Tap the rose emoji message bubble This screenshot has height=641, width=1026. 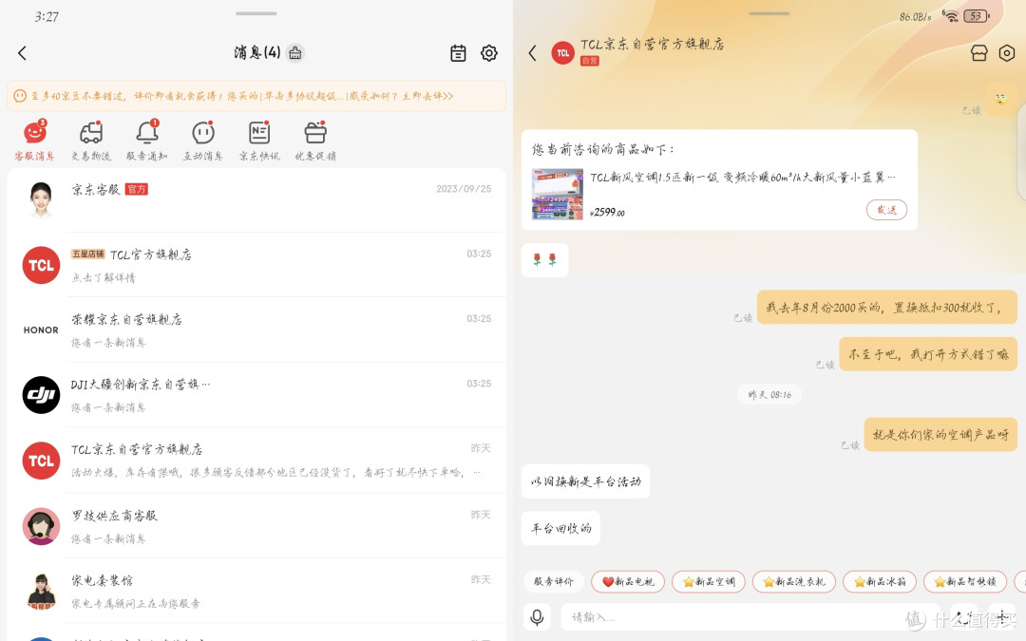coord(545,260)
